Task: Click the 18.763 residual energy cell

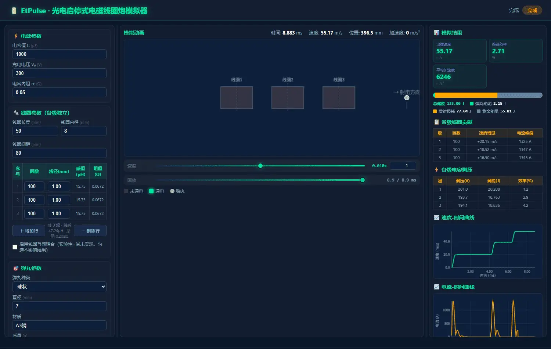Action: coord(494,197)
